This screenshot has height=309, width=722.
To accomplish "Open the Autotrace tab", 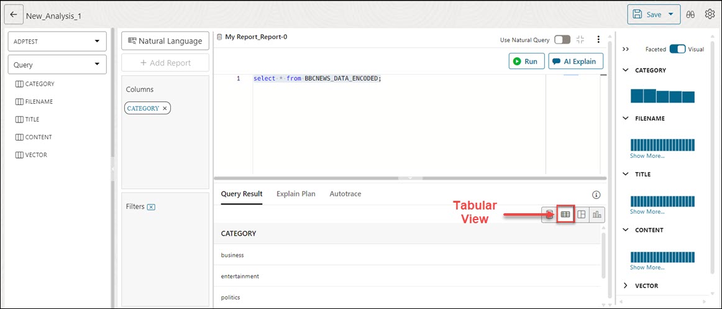I will pyautogui.click(x=345, y=194).
